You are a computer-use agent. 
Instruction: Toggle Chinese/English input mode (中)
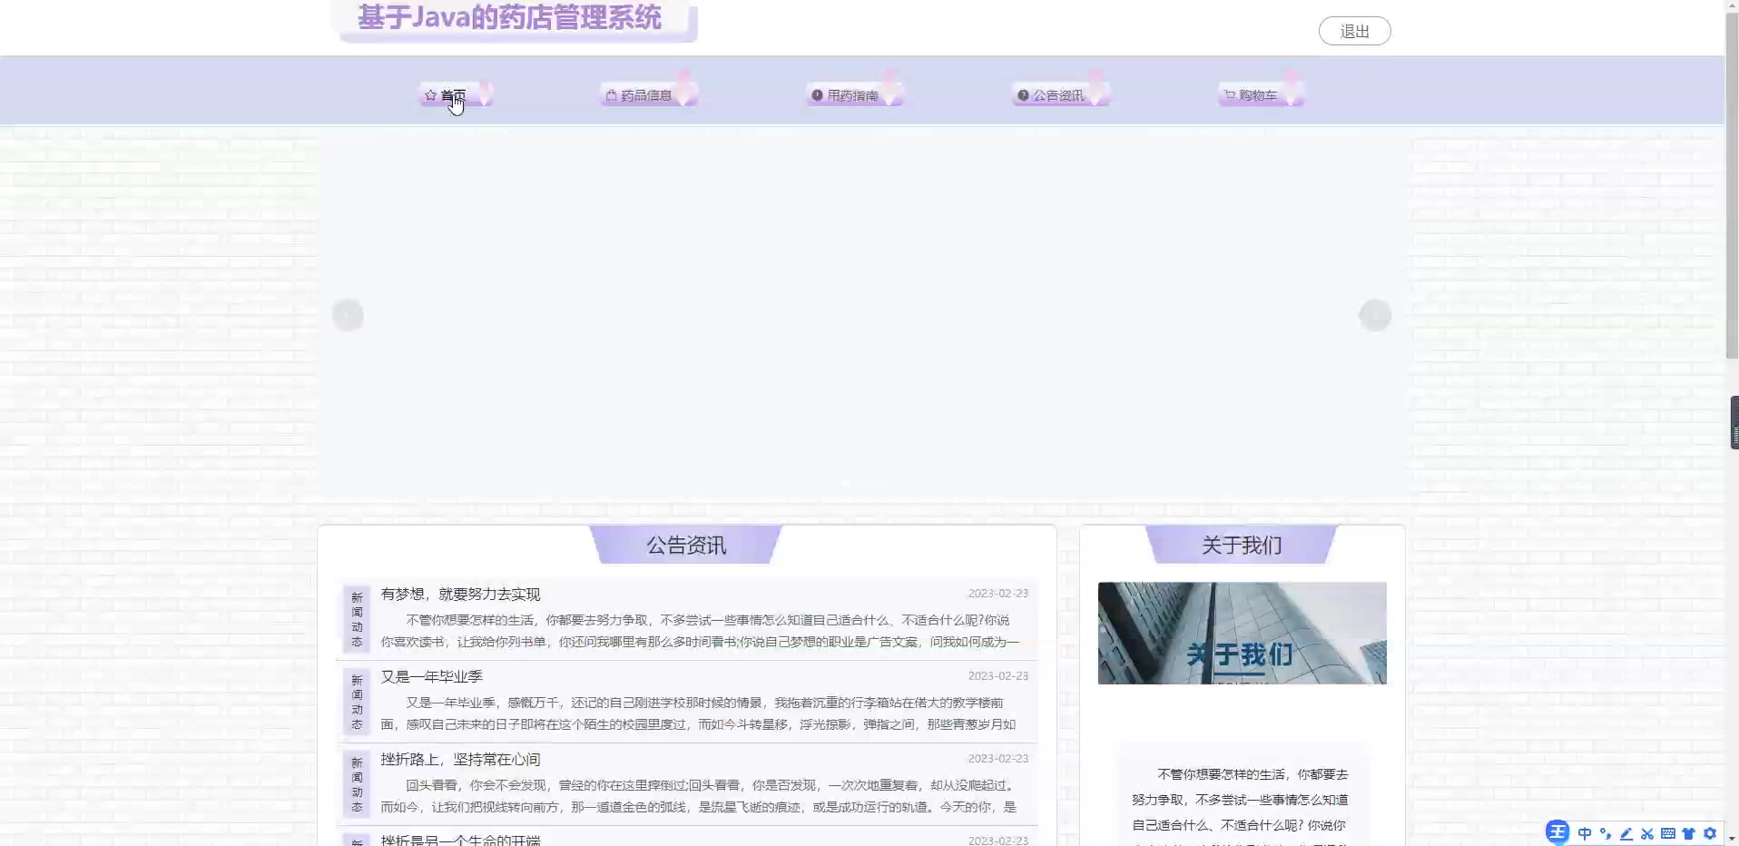1585,833
